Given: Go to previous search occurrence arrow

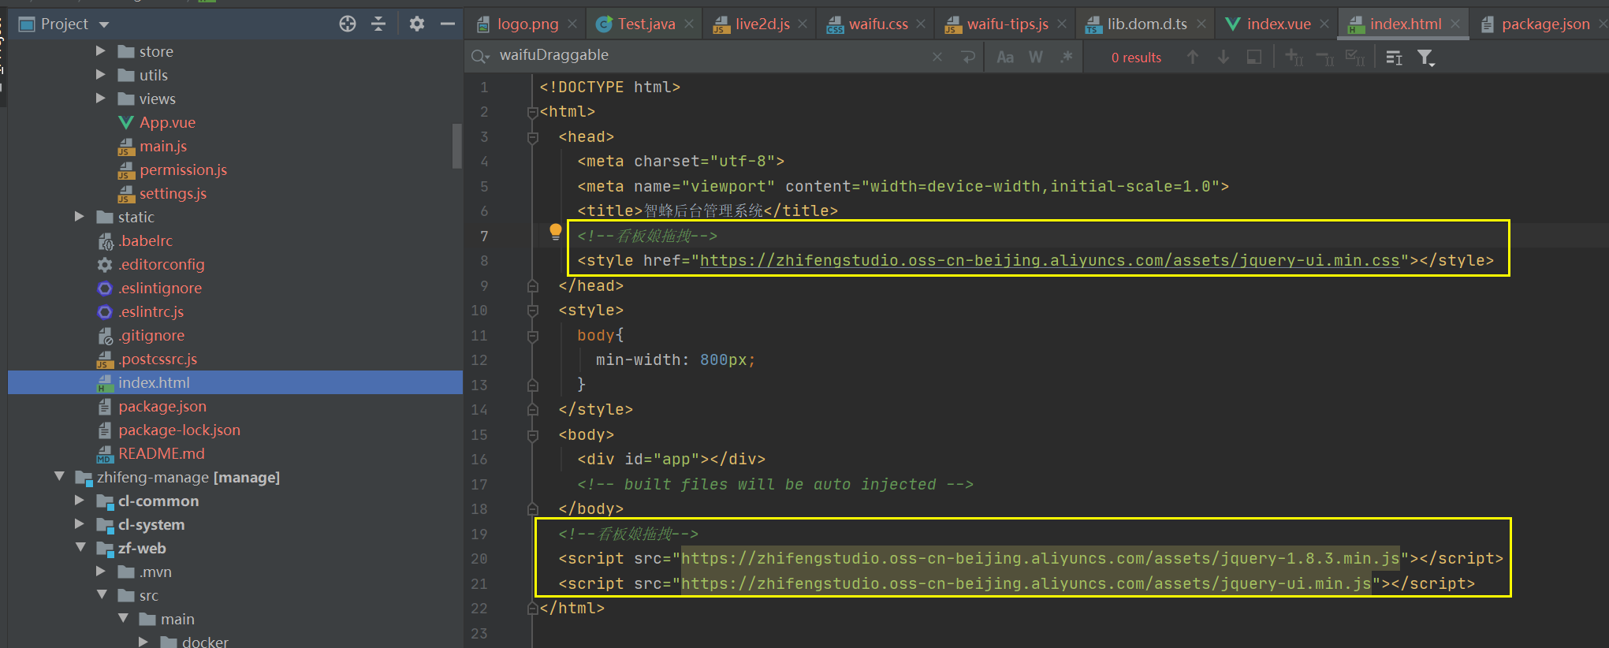Looking at the screenshot, I should (x=1193, y=57).
